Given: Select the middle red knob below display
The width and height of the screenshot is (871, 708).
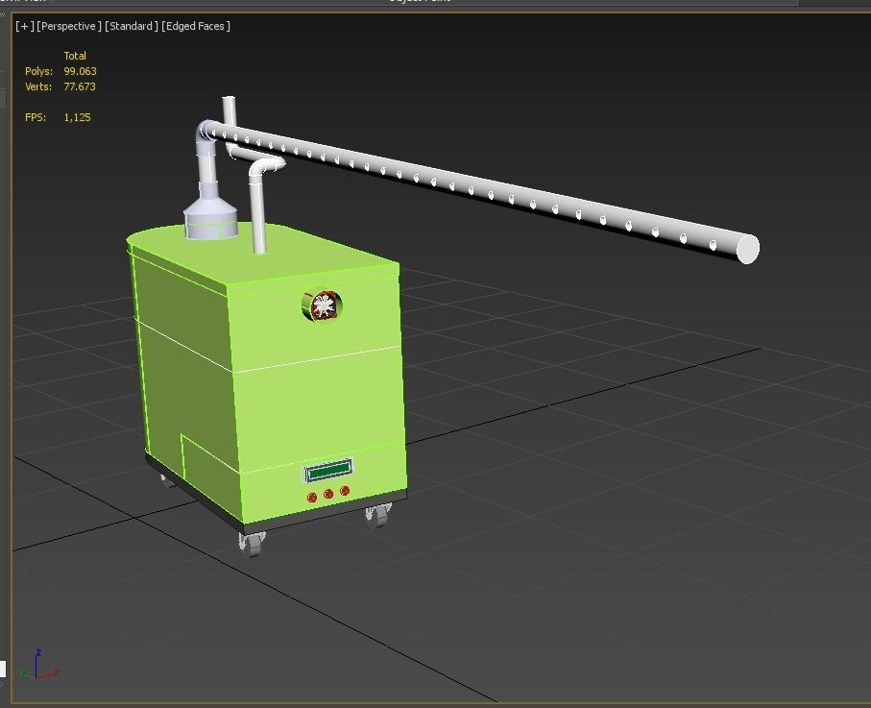Looking at the screenshot, I should point(328,494).
